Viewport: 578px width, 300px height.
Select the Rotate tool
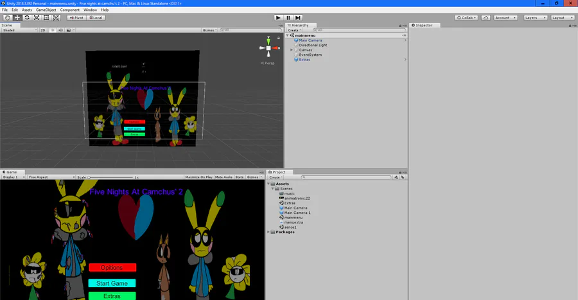27,18
